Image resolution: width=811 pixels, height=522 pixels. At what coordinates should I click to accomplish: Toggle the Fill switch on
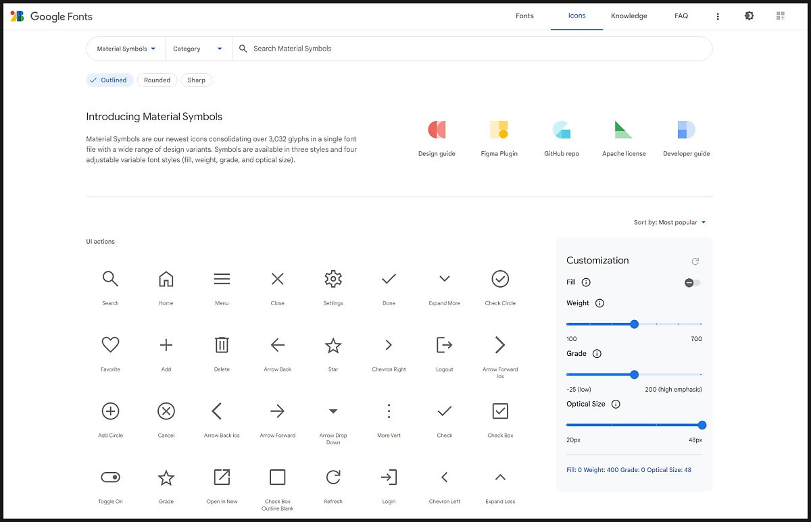pos(692,283)
